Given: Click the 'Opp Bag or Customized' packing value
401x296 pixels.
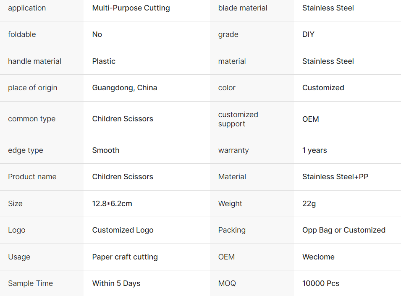Looking at the screenshot, I should pos(344,230).
